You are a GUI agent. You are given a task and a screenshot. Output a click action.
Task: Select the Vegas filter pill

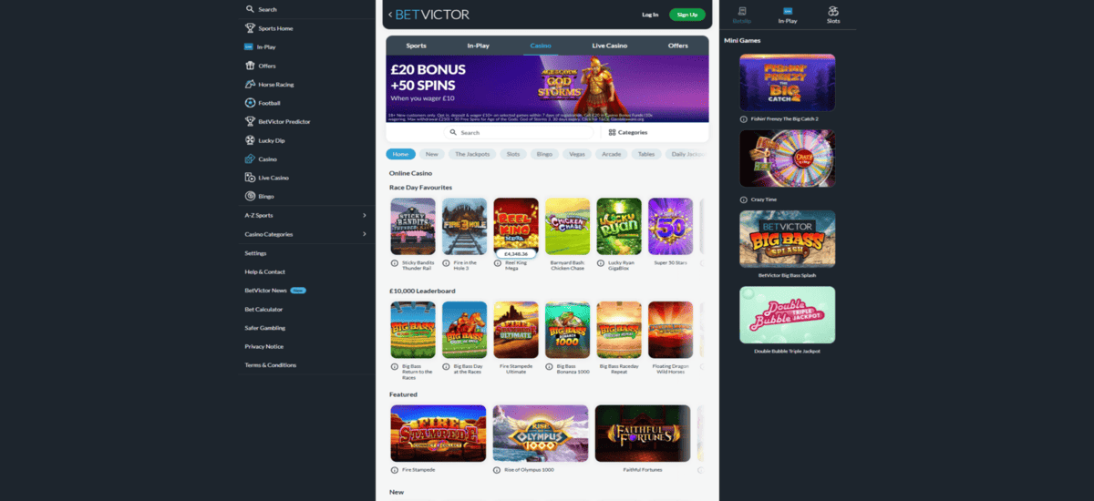point(577,154)
